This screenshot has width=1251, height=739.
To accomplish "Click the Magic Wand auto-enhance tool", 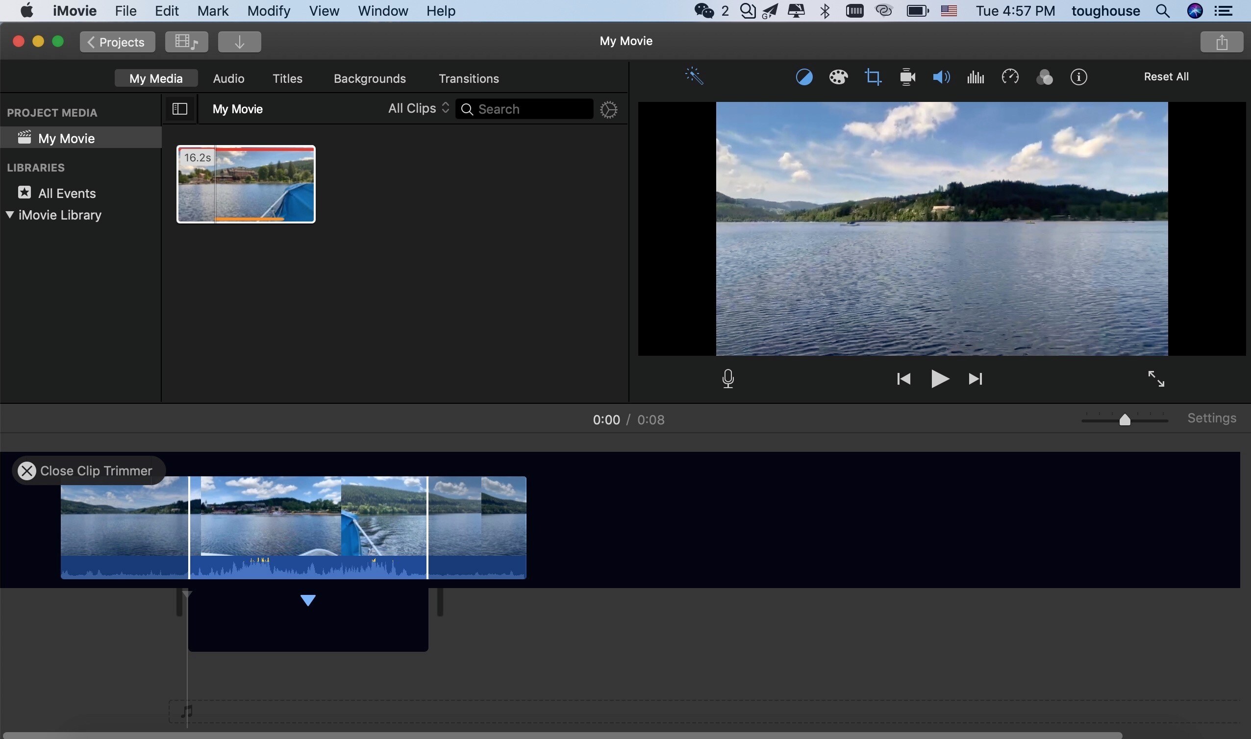I will click(693, 76).
